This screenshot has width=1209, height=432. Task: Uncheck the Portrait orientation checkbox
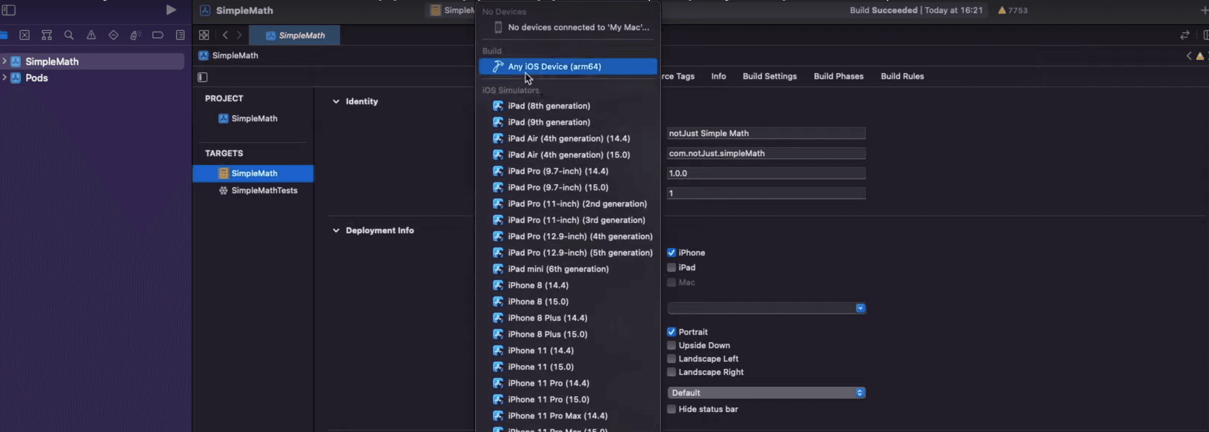671,332
